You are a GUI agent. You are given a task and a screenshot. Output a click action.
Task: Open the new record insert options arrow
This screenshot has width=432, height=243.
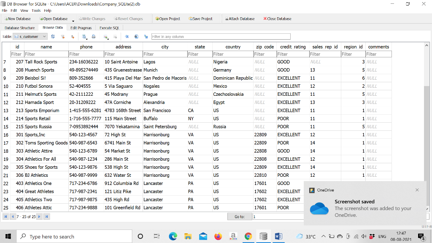[108, 39]
